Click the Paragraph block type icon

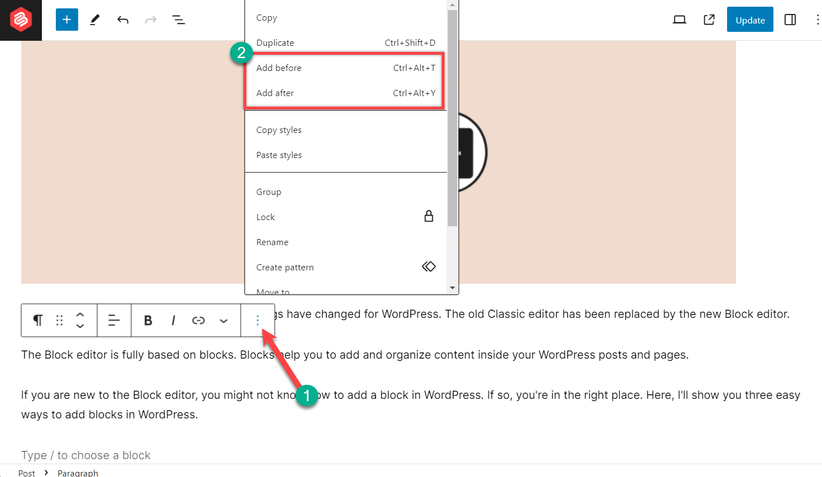pyautogui.click(x=38, y=320)
